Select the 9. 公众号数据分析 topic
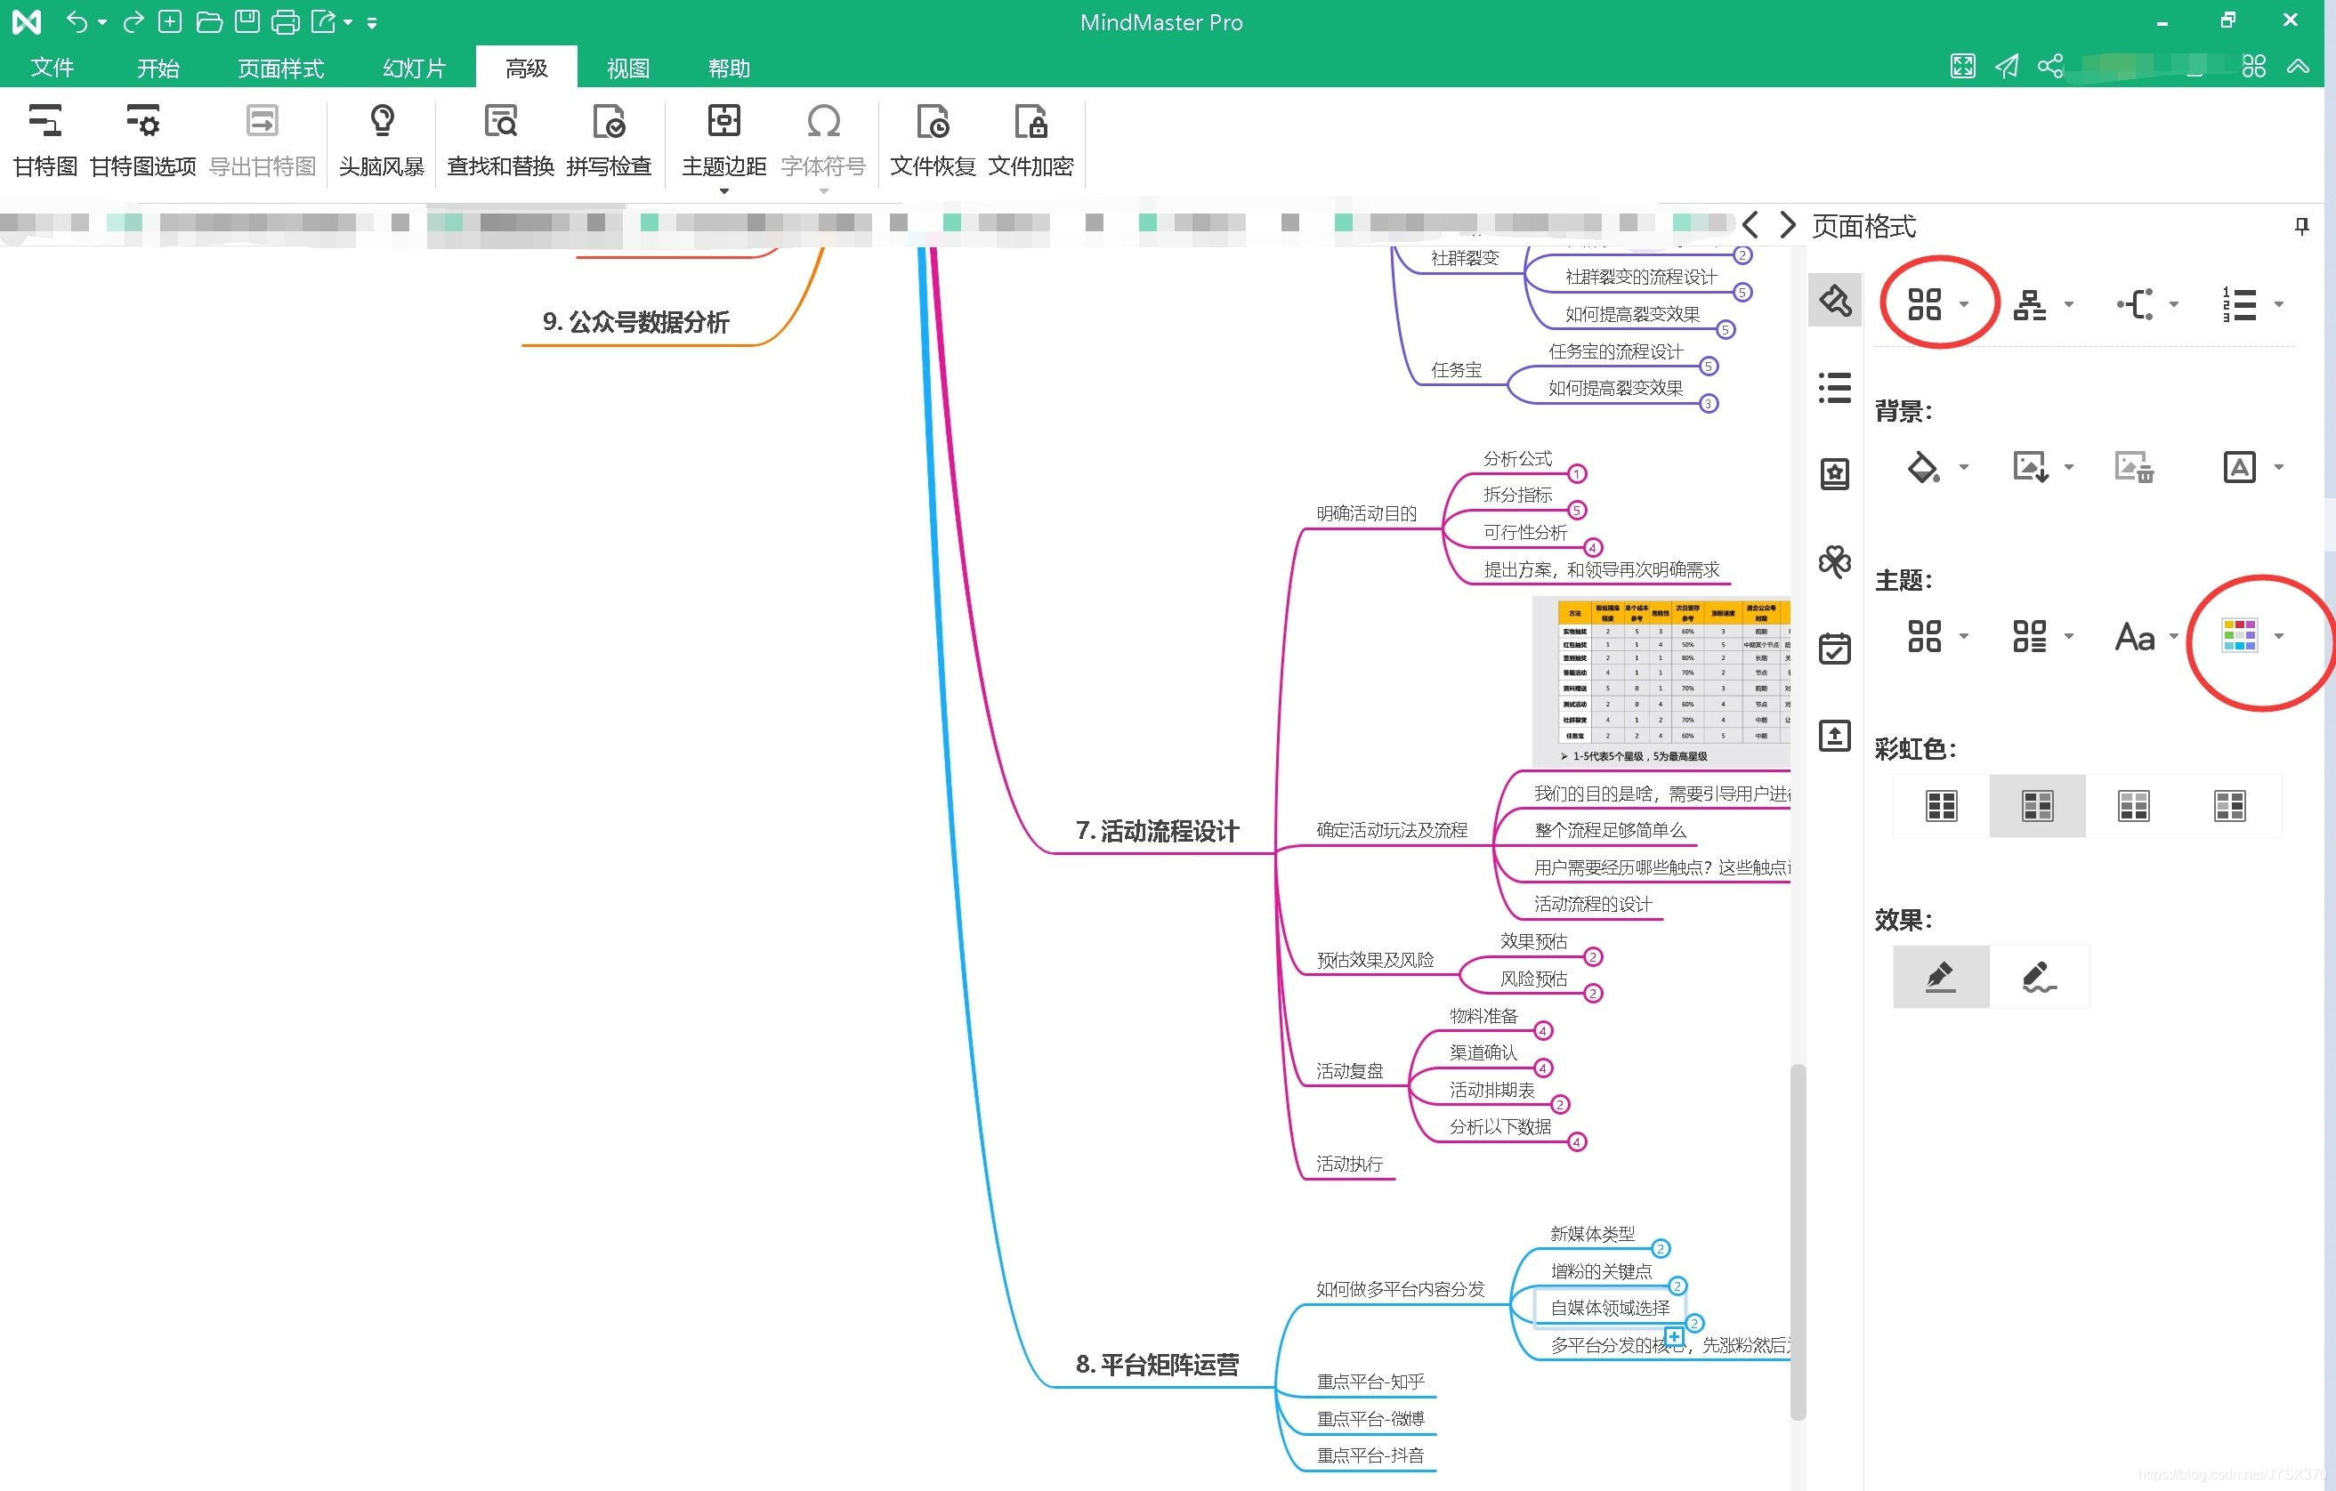2336x1491 pixels. 635,322
